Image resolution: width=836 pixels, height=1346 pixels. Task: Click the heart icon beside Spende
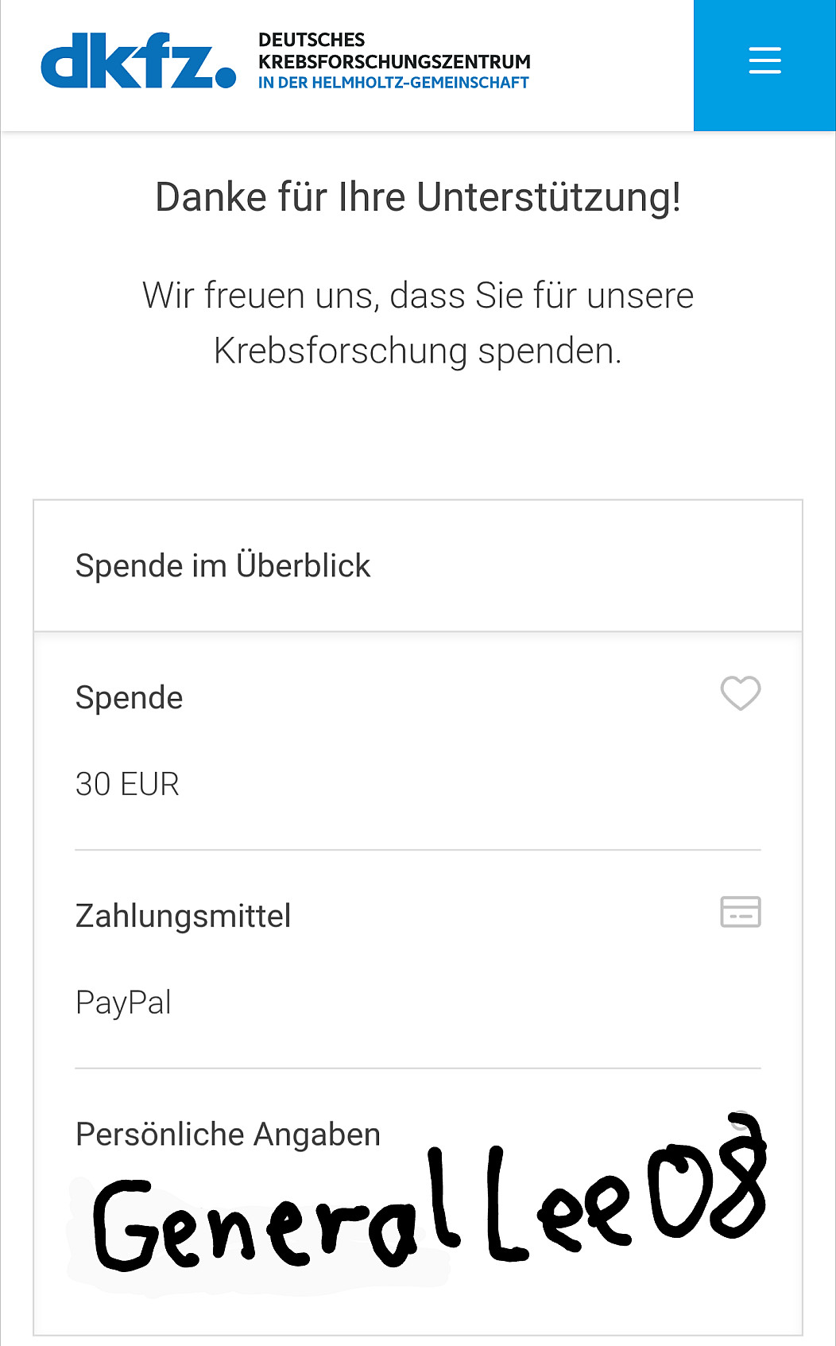pyautogui.click(x=740, y=693)
